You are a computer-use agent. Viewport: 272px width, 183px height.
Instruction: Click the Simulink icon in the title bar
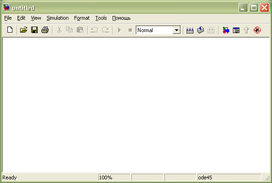[6, 7]
